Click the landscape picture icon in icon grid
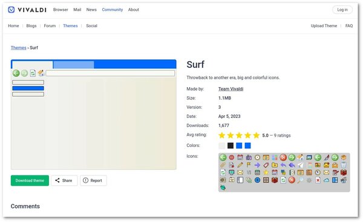The width and height of the screenshot is (363, 222). coord(309,157)
